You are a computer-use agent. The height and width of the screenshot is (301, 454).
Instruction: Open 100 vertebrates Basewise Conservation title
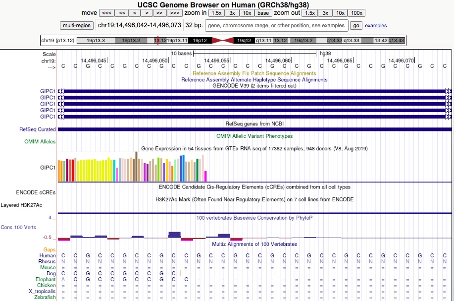254,218
